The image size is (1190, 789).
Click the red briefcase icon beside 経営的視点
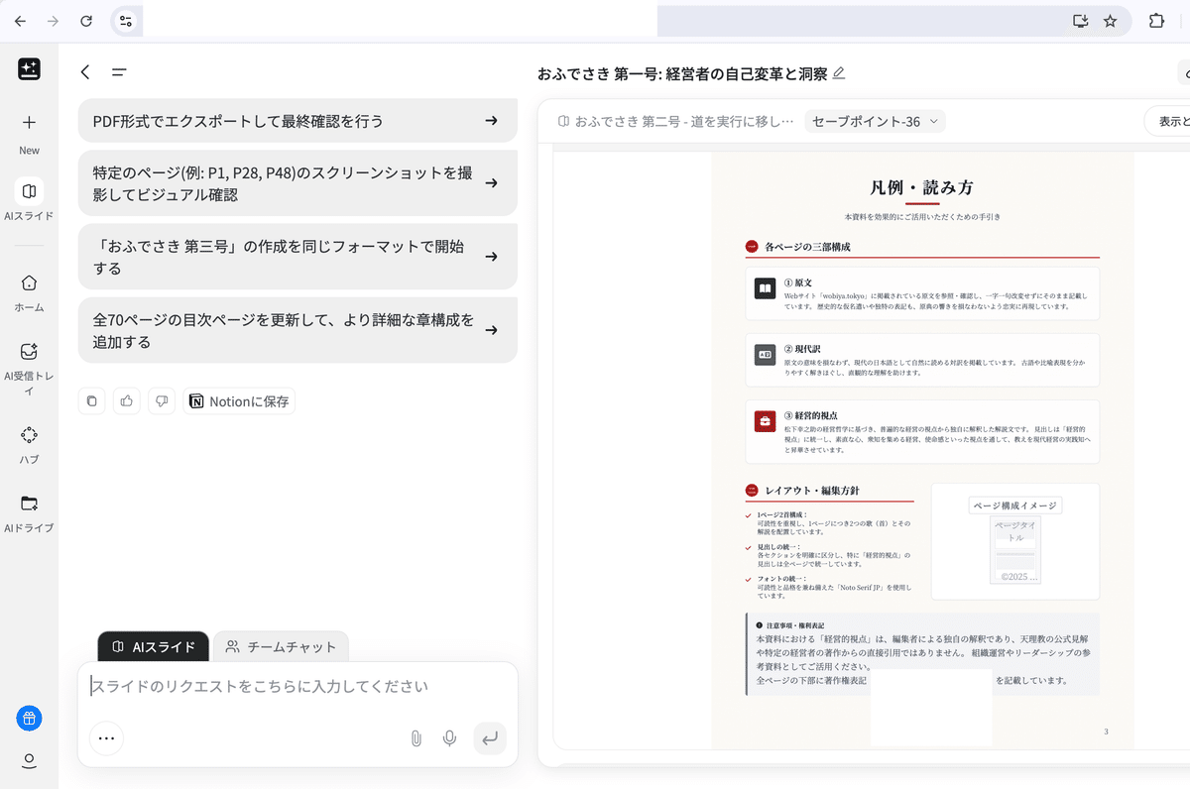[x=765, y=421]
